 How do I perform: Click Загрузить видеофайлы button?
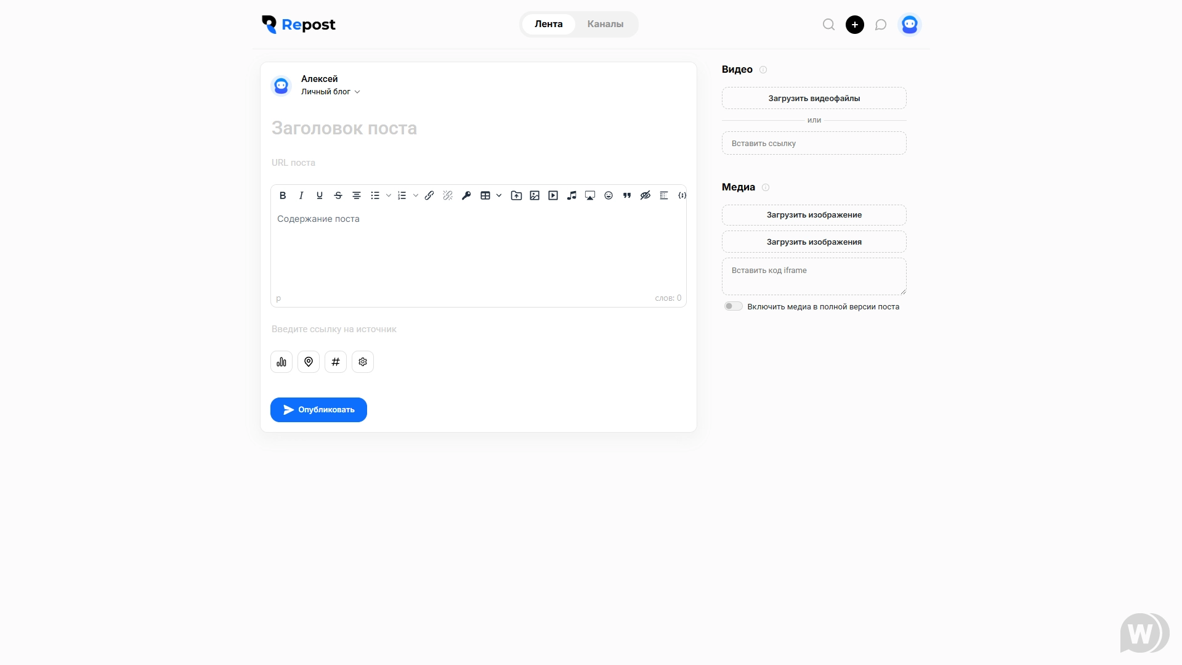point(814,98)
